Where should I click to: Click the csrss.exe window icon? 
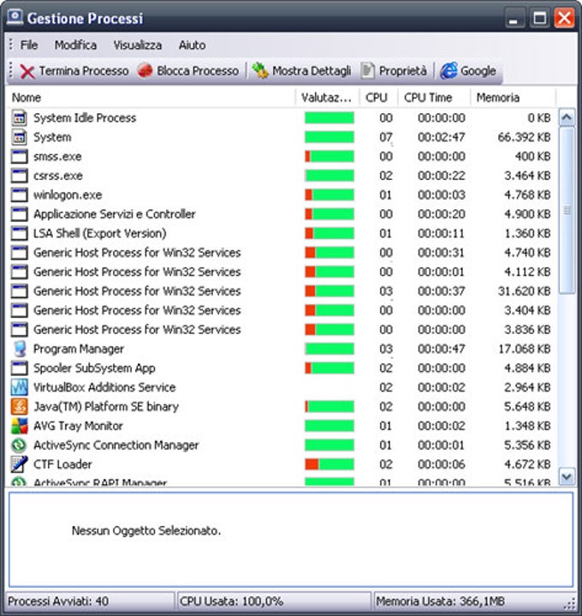tap(19, 176)
